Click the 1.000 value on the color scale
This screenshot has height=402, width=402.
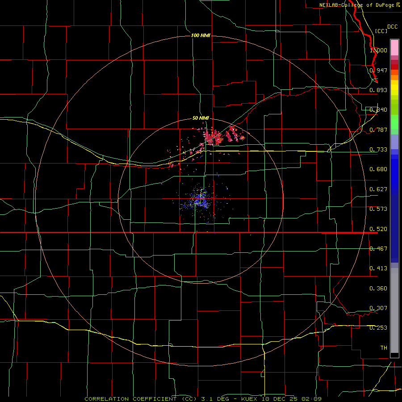pos(378,50)
